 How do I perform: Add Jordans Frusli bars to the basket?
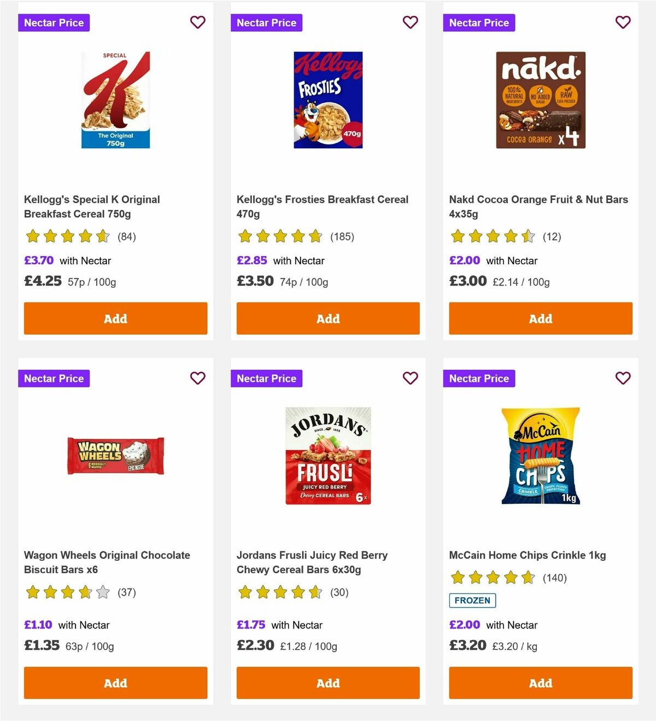327,683
